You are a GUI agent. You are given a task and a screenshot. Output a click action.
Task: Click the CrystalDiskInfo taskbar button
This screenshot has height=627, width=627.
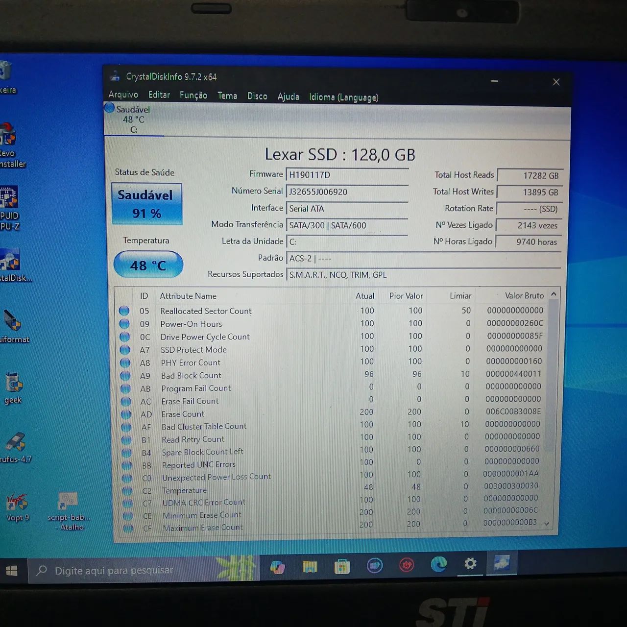502,563
